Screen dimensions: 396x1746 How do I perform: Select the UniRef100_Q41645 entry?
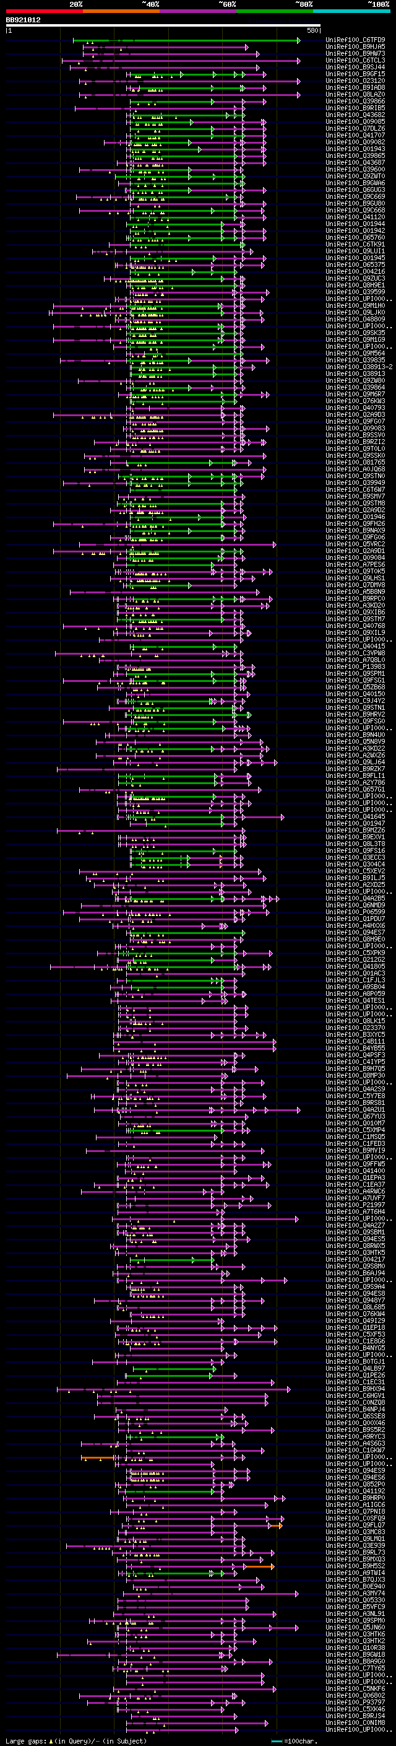coord(355,816)
